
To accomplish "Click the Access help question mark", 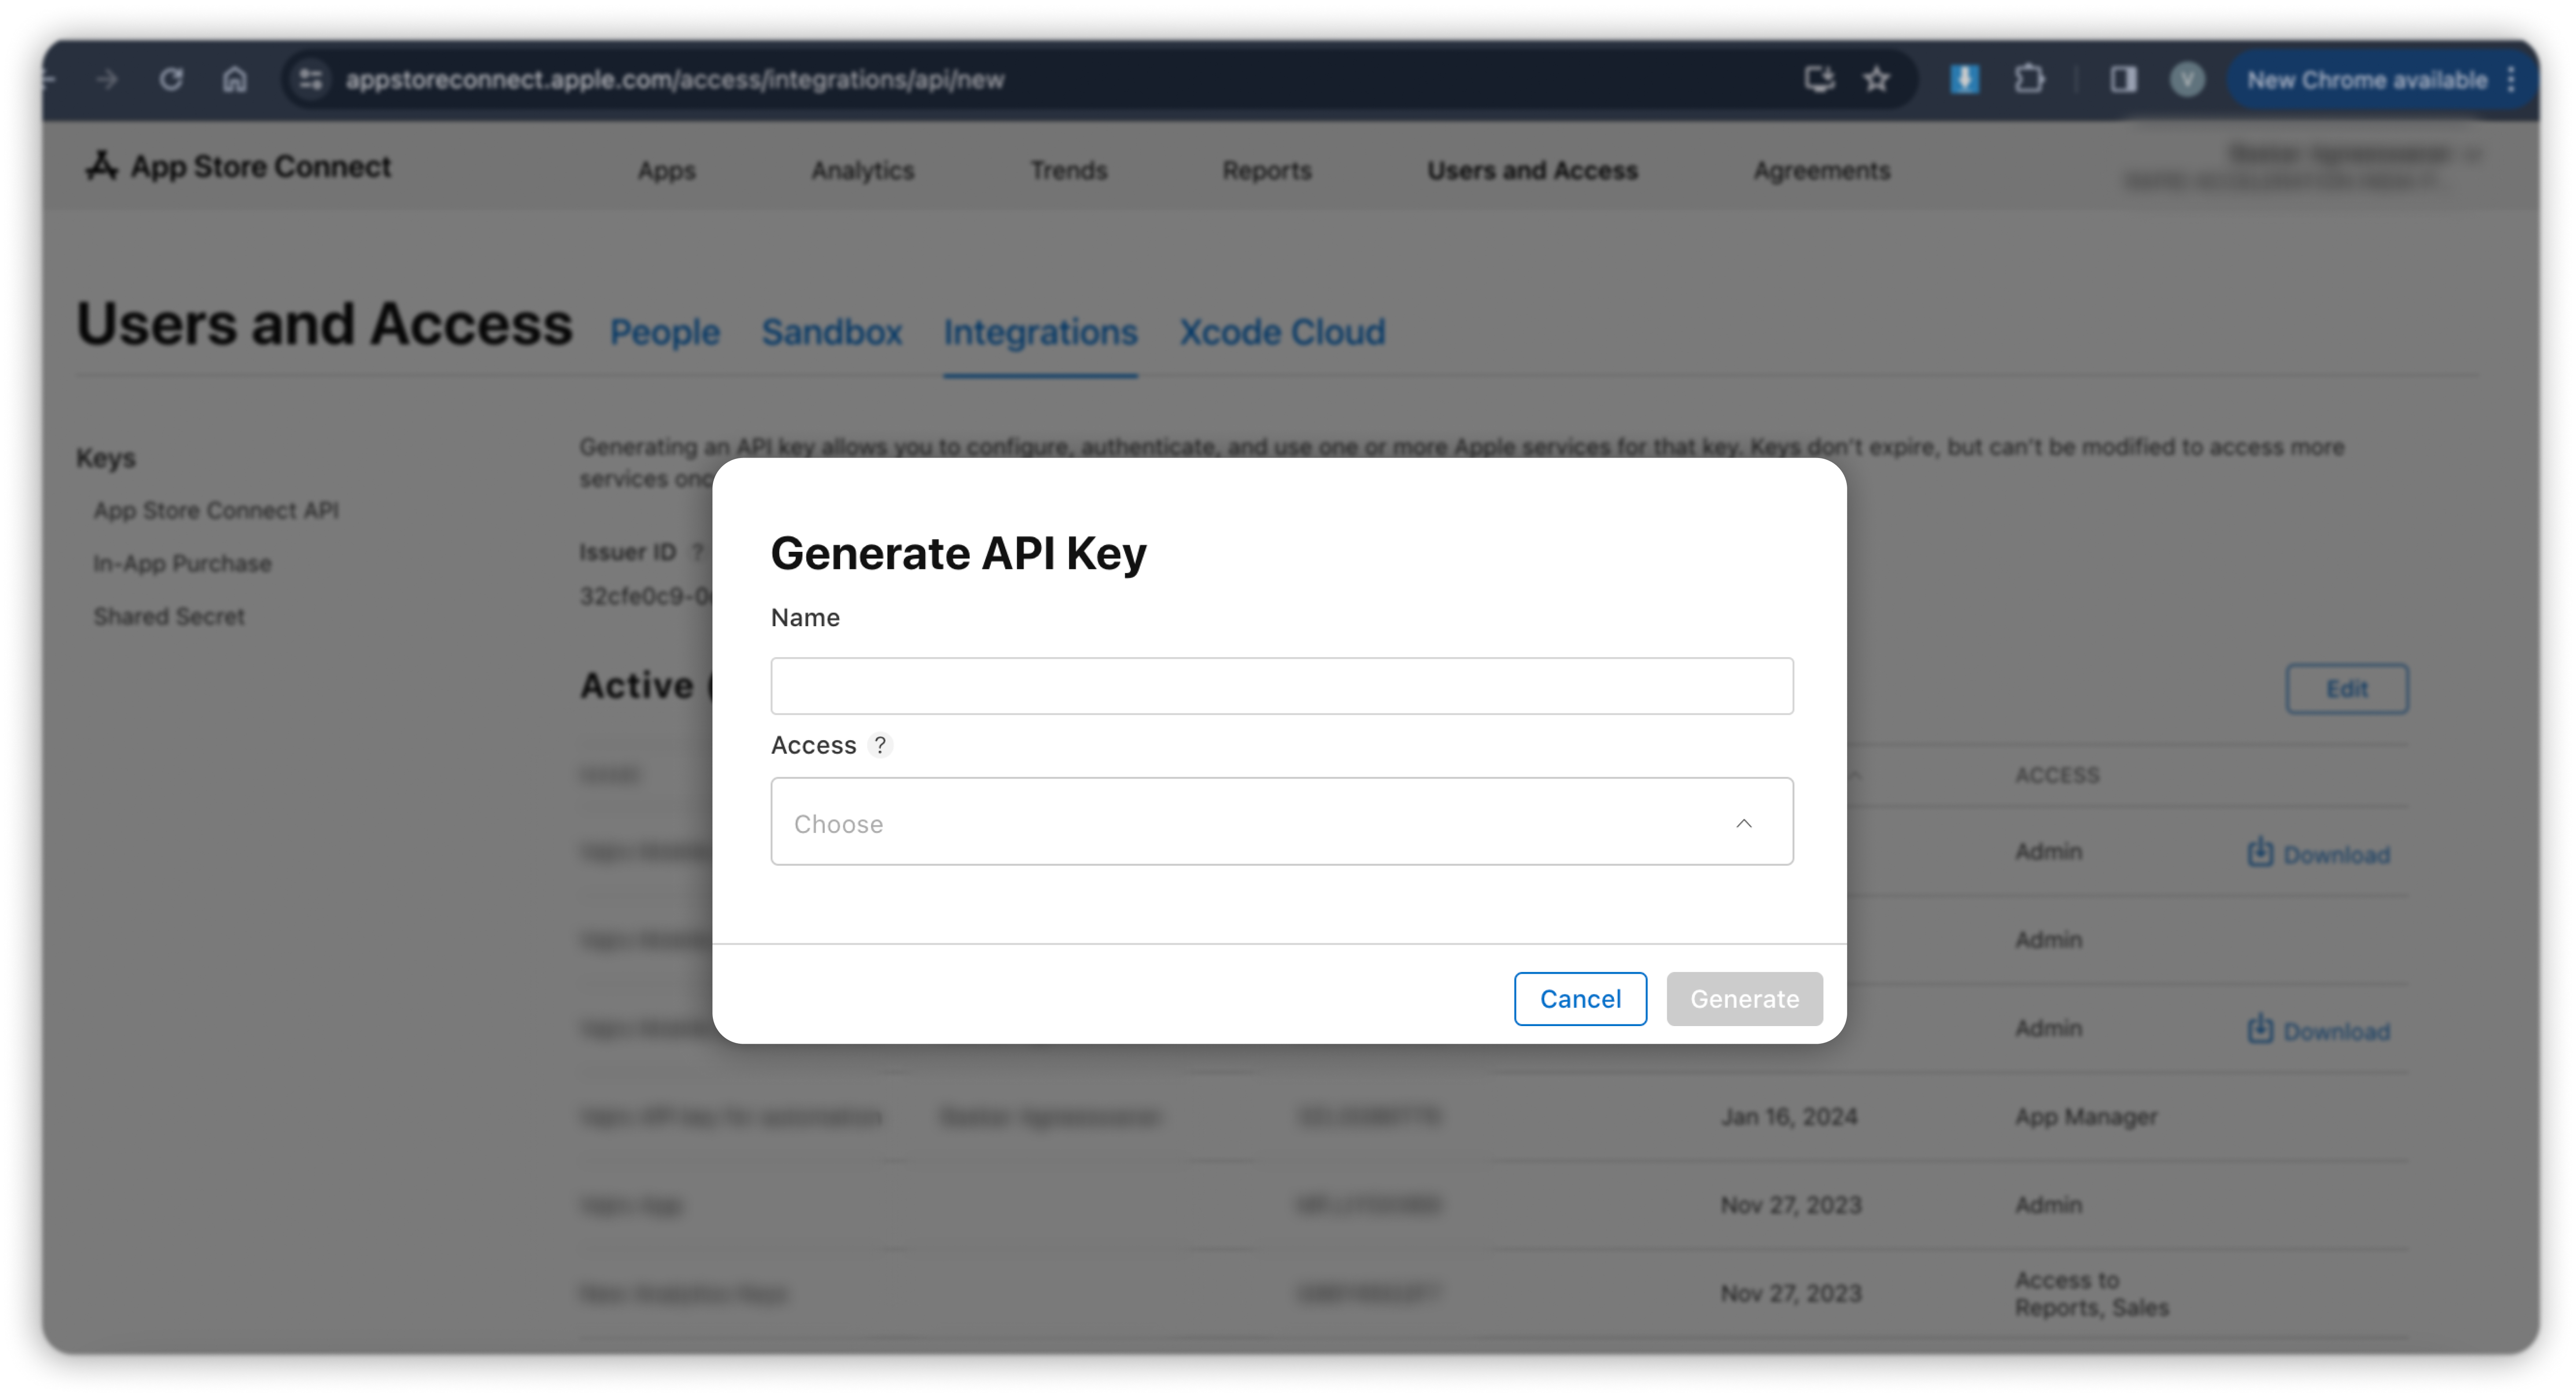I will 880,745.
